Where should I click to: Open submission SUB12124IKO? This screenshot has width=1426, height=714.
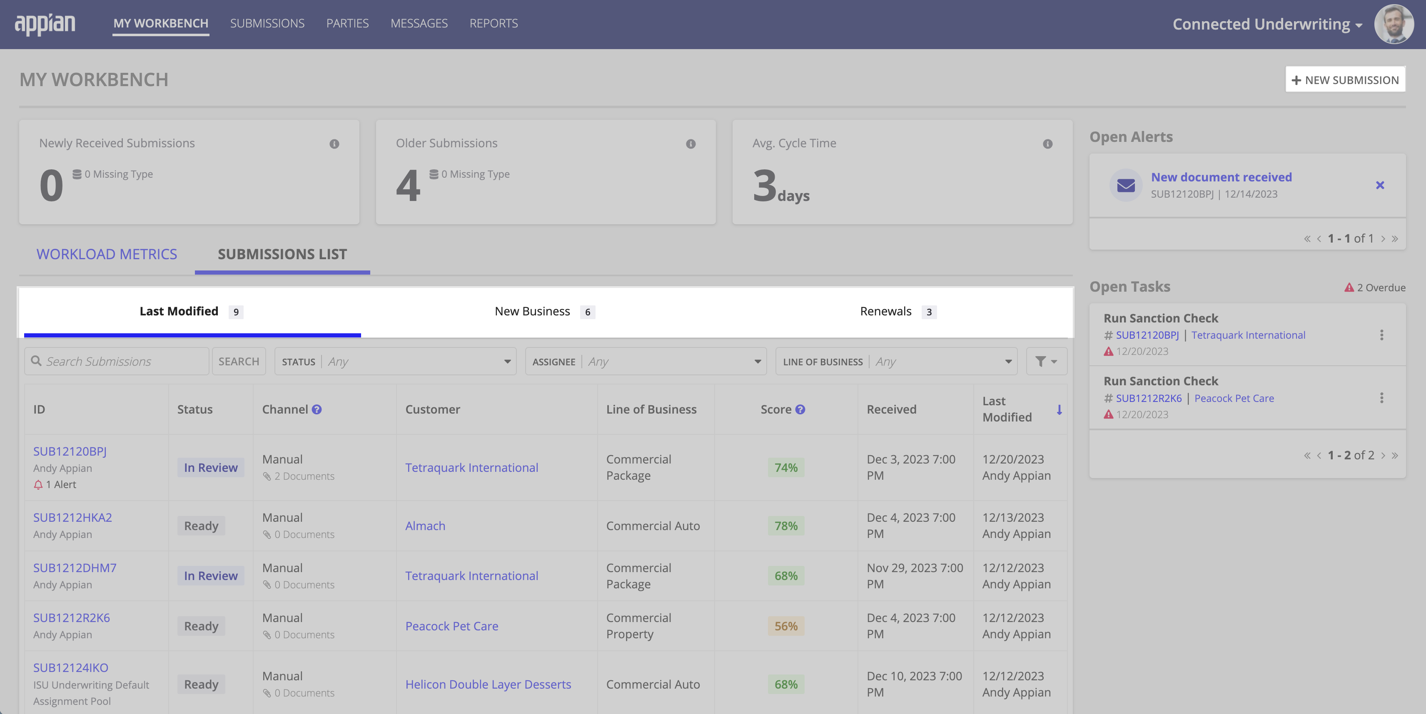[71, 668]
